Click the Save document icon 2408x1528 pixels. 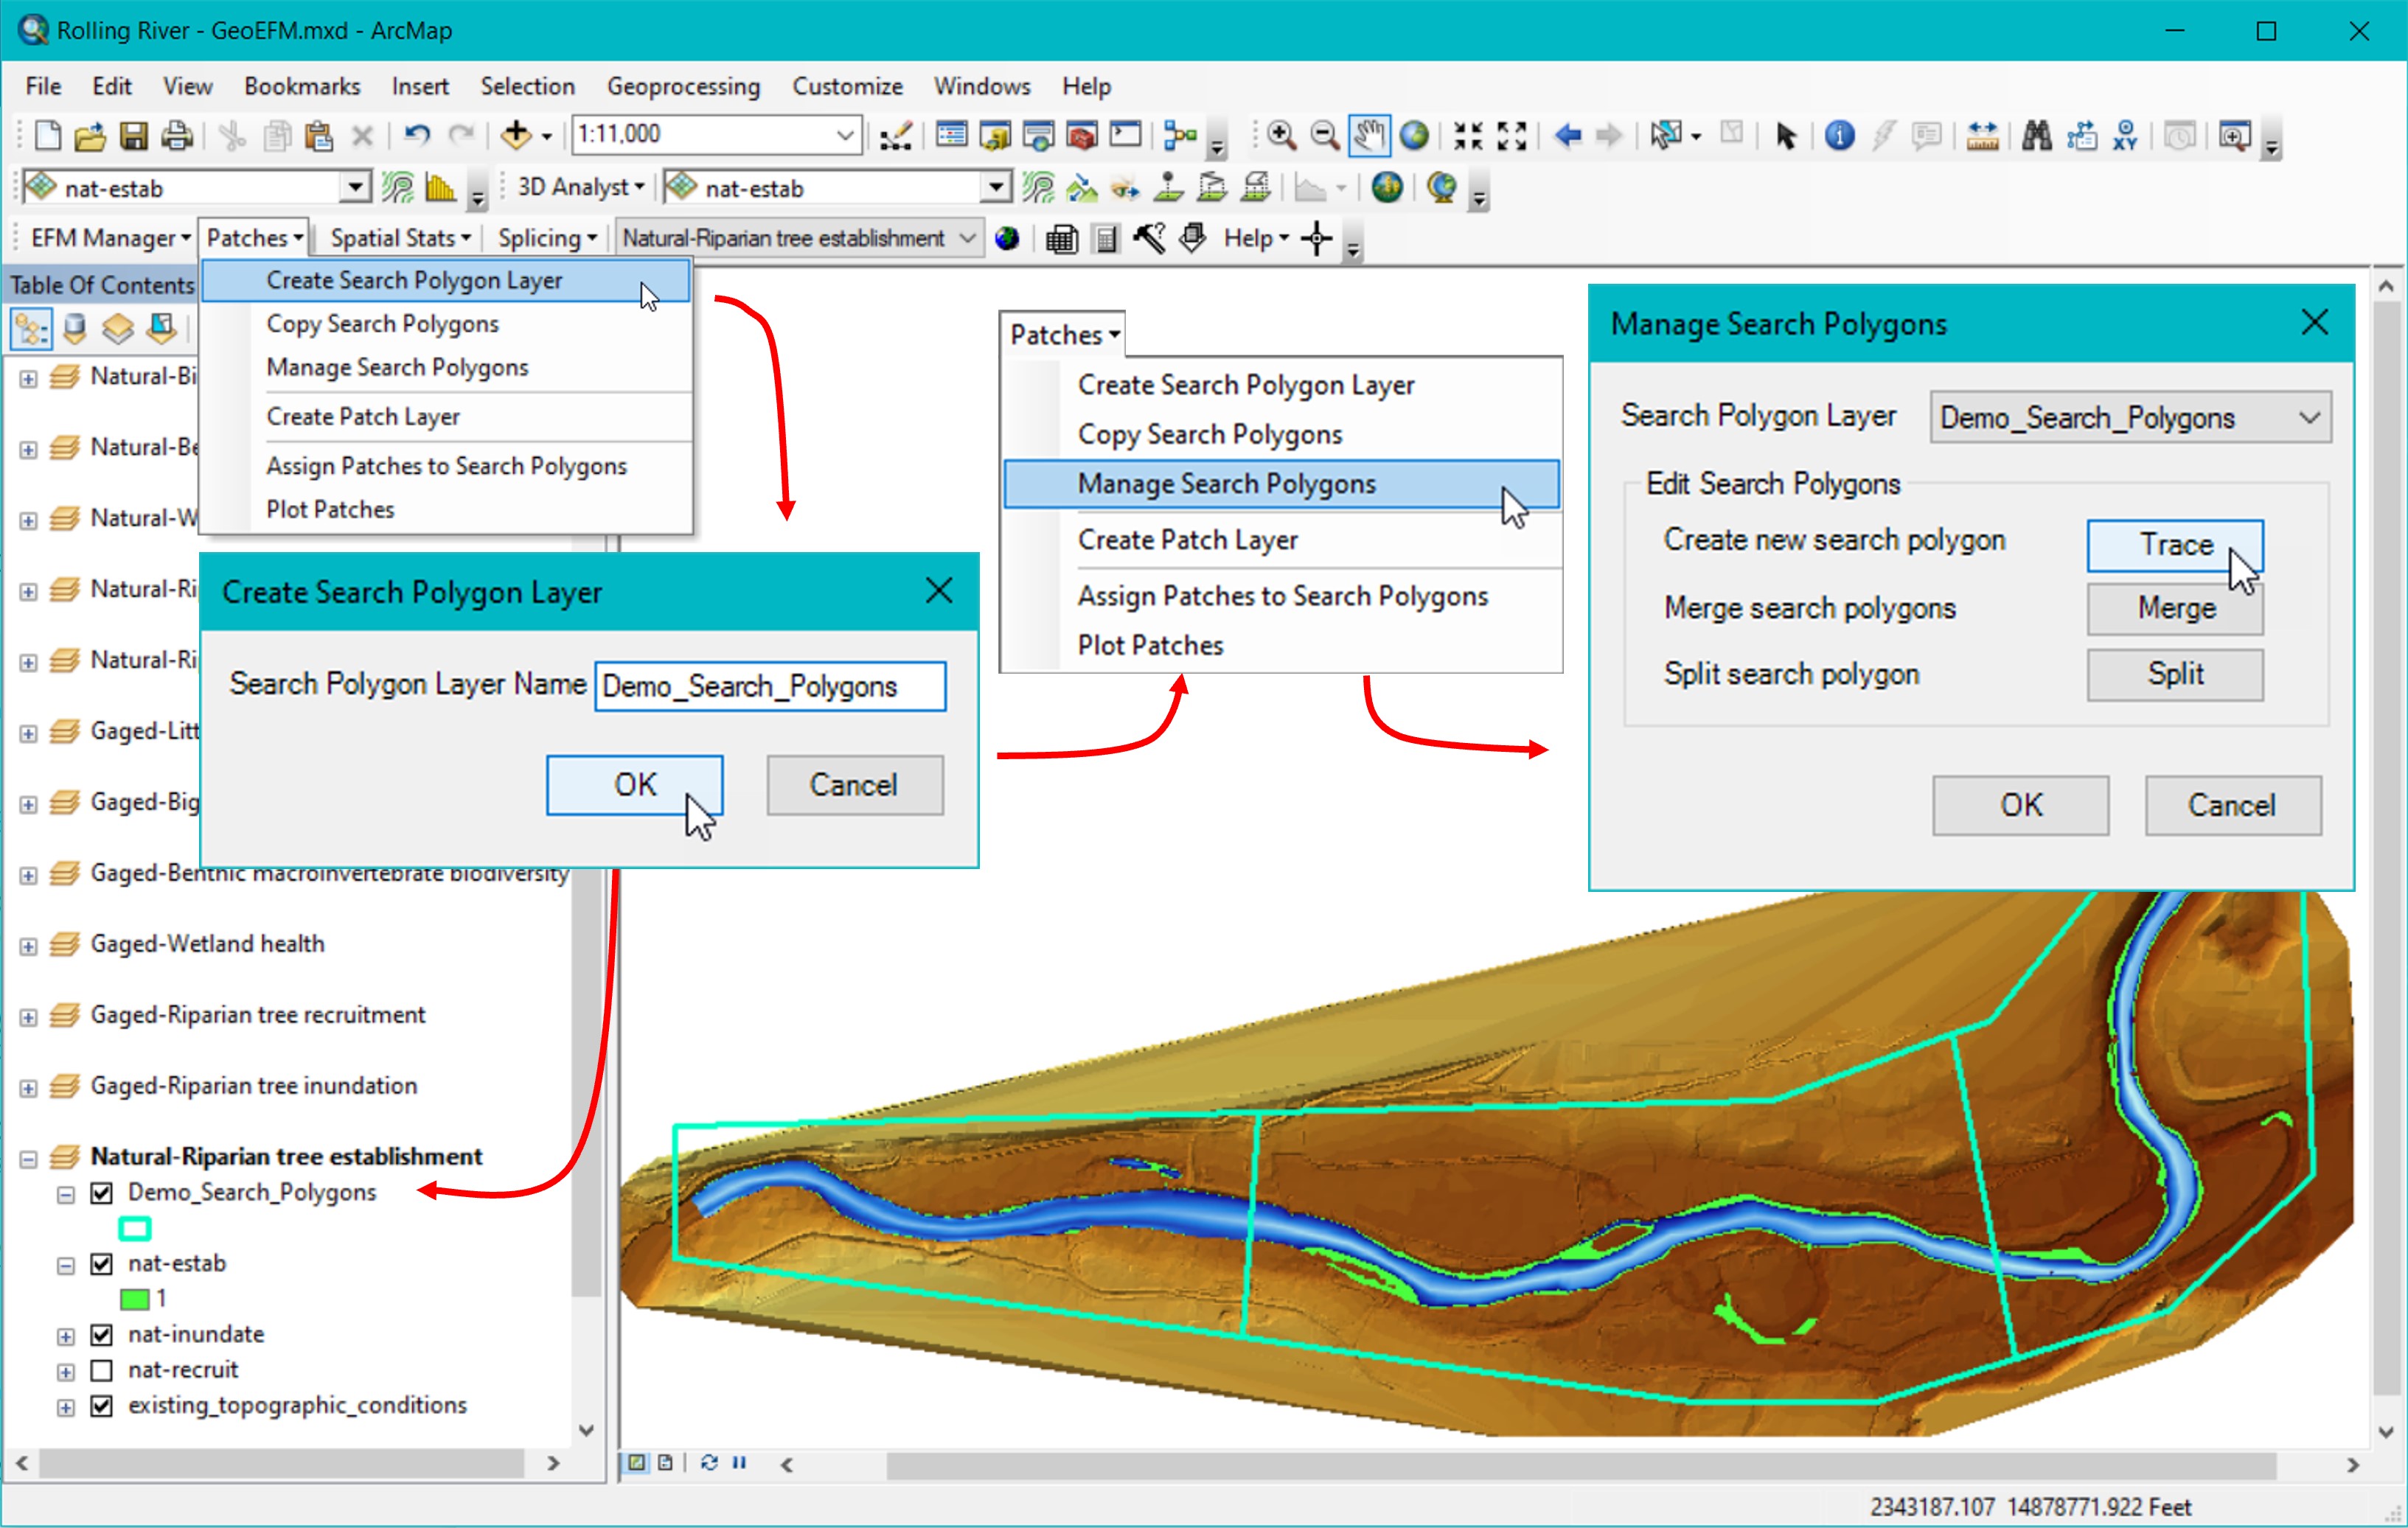point(134,135)
